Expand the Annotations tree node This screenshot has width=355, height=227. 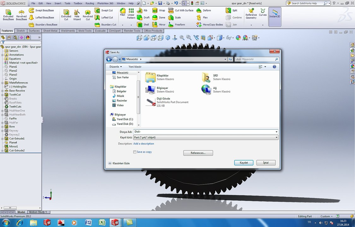tap(2, 55)
